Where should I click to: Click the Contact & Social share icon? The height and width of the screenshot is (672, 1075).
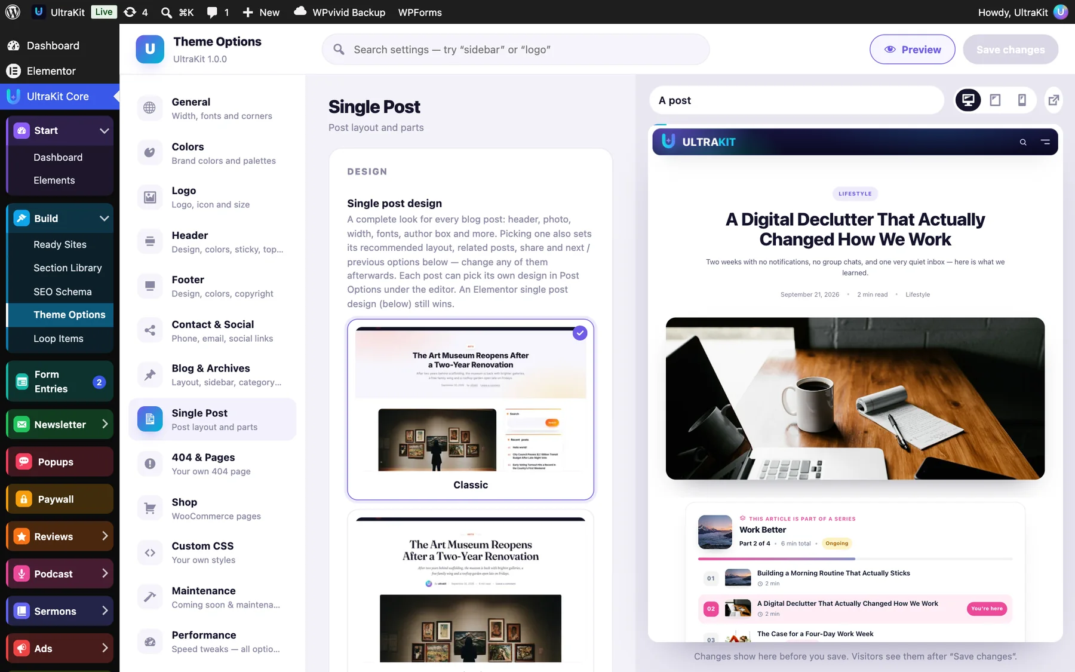[150, 330]
